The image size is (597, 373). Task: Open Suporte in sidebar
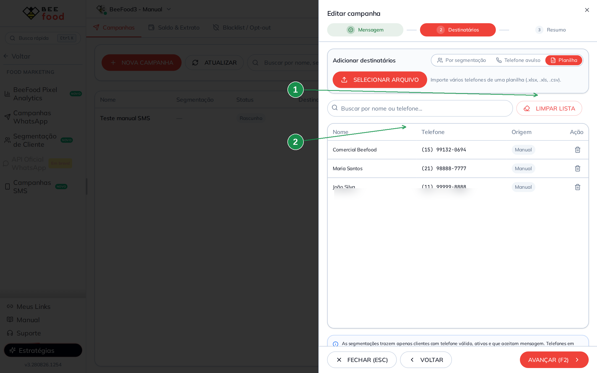coord(24,333)
